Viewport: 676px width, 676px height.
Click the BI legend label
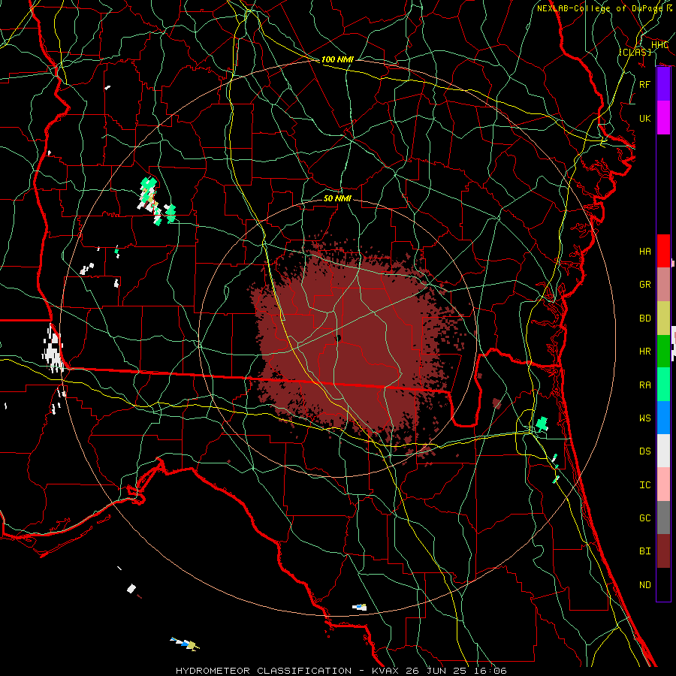644,551
